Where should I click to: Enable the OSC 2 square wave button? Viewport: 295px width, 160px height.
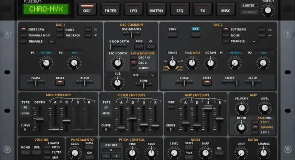262,29
